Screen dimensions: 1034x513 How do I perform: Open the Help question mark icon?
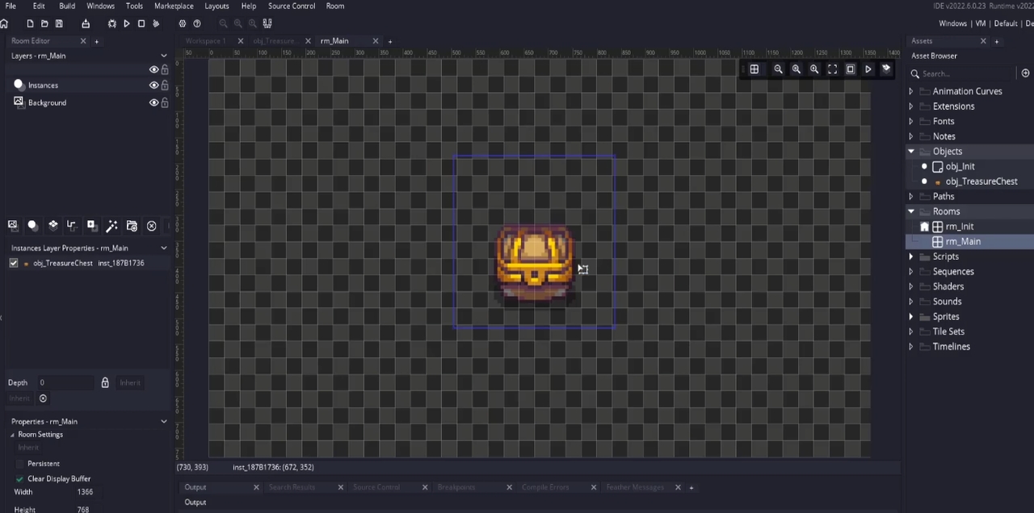[x=196, y=23]
